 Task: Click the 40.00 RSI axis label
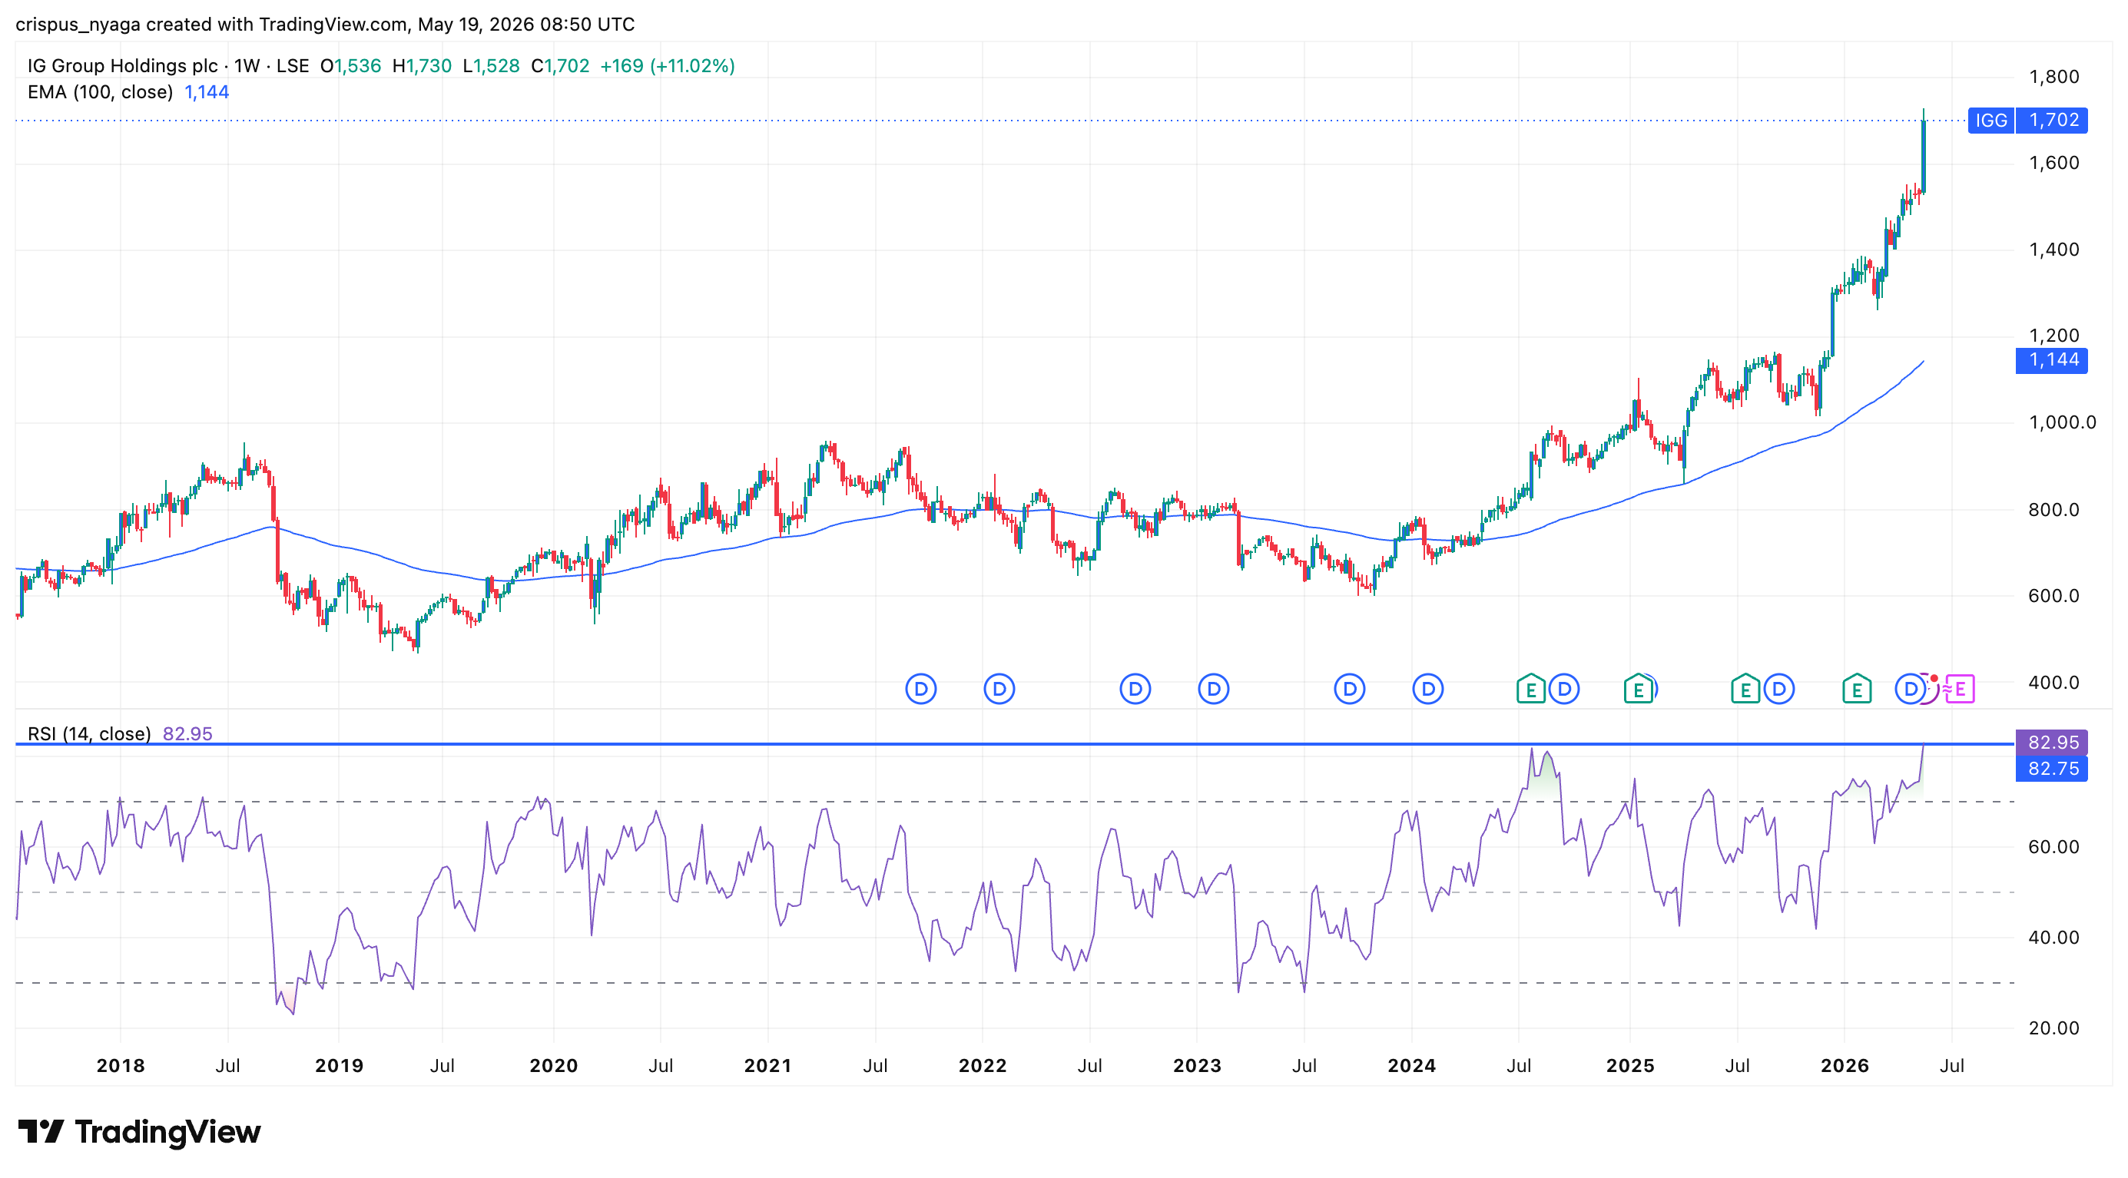click(x=2053, y=938)
